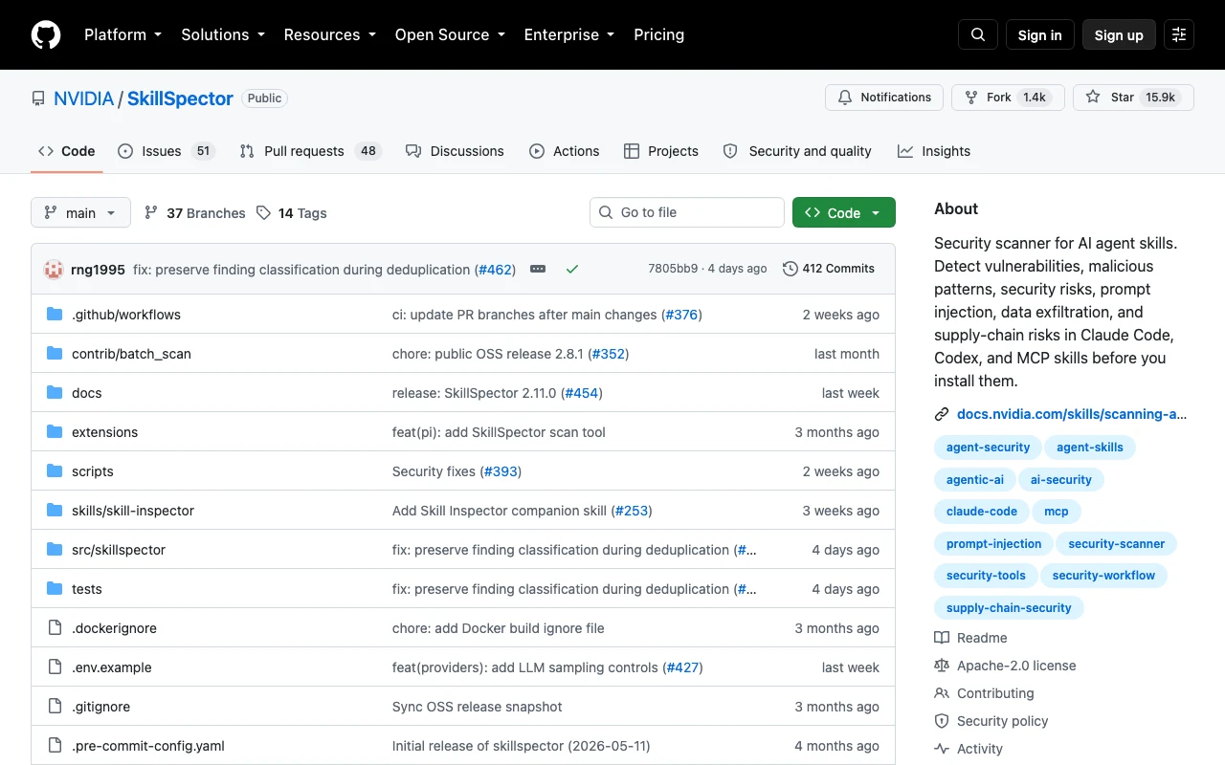Expand the Platform menu
Image resolution: width=1225 pixels, height=765 pixels.
[x=122, y=34]
